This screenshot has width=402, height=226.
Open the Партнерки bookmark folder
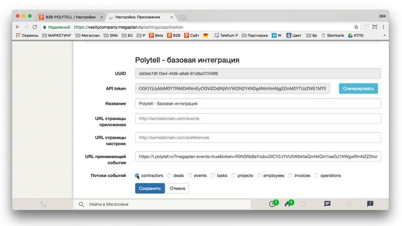[254, 35]
